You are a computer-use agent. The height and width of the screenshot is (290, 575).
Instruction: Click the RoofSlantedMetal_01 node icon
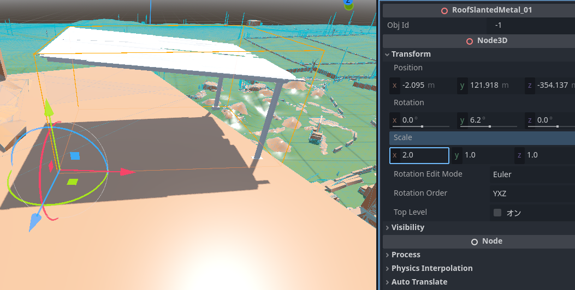tap(444, 10)
